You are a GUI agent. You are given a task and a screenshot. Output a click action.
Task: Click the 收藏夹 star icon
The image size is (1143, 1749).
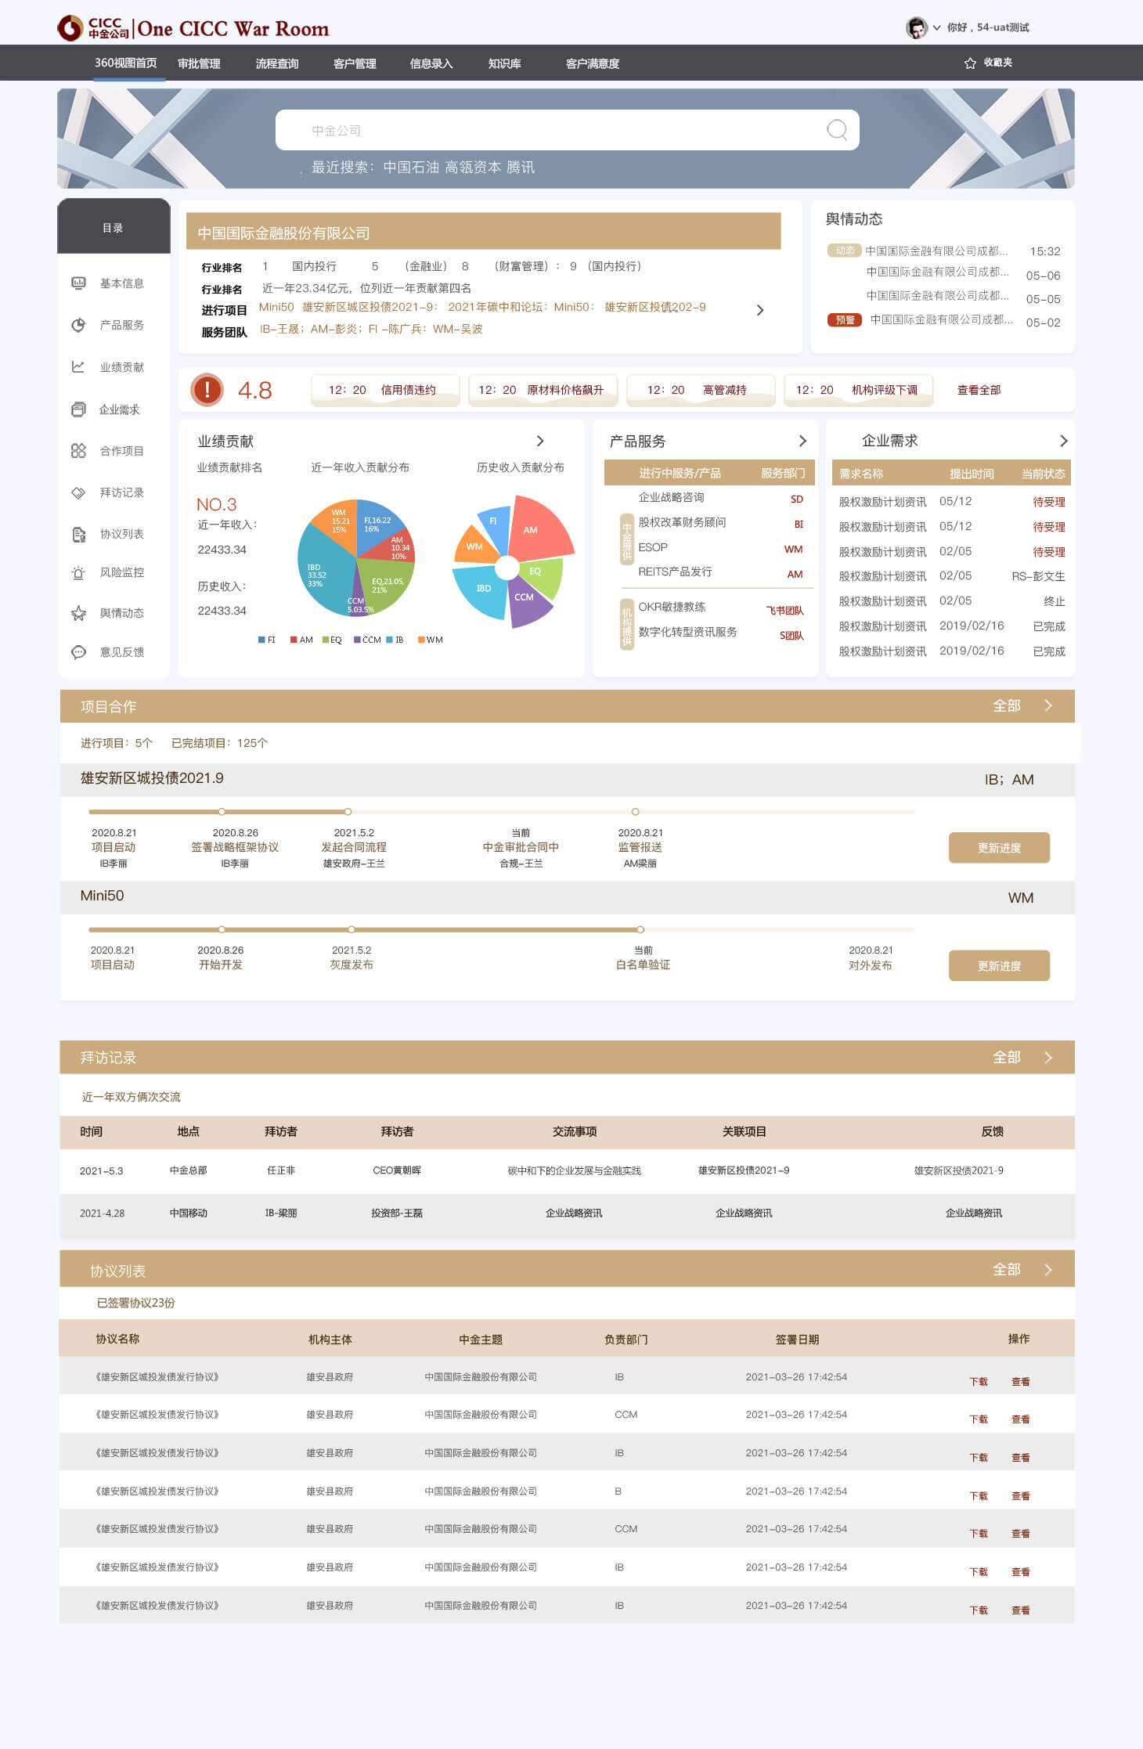(x=970, y=63)
